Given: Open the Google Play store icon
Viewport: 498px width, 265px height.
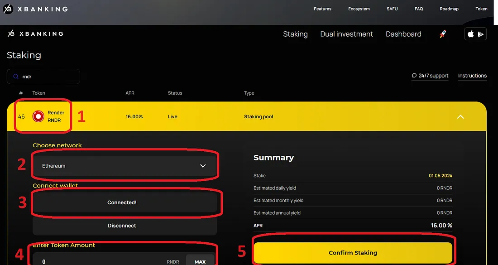Looking at the screenshot, I should 481,34.
